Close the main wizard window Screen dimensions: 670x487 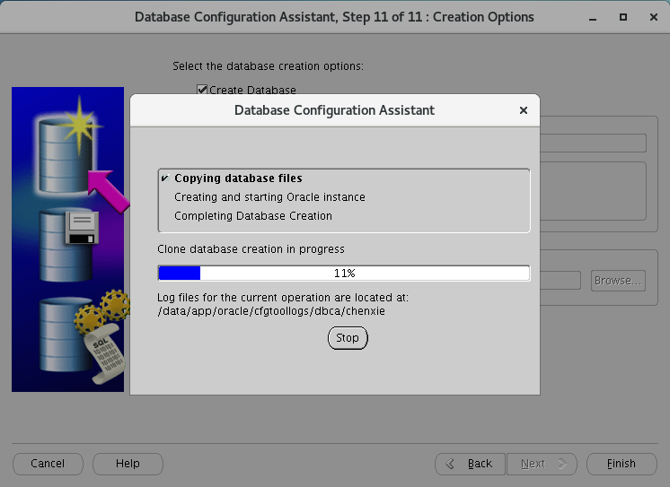(x=653, y=17)
